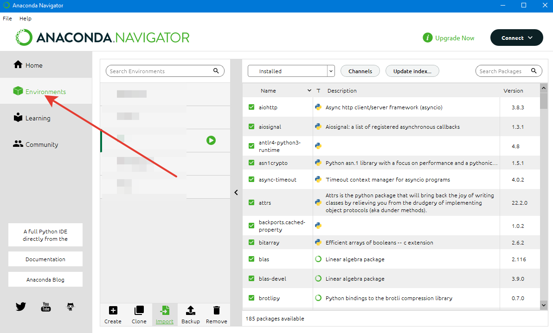Toggle the antlr4-python3-runtime checkbox
This screenshot has width=553, height=333.
pyautogui.click(x=251, y=146)
